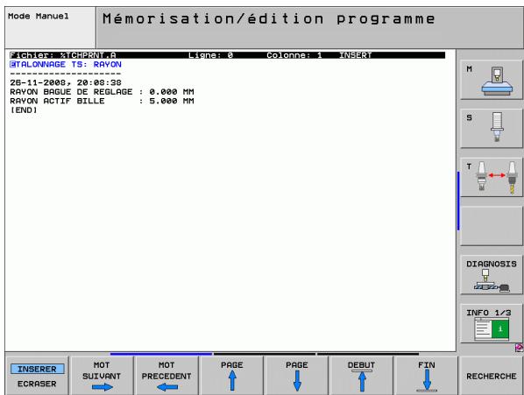
Task: Move one page up with PAGE up arrow
Action: (231, 376)
